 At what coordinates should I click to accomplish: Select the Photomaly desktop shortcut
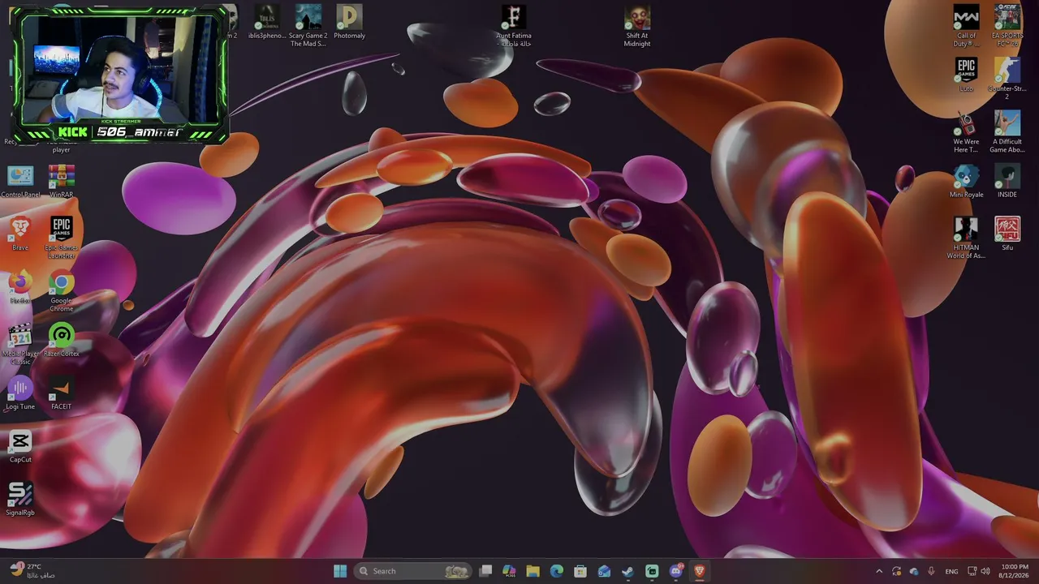click(x=349, y=22)
